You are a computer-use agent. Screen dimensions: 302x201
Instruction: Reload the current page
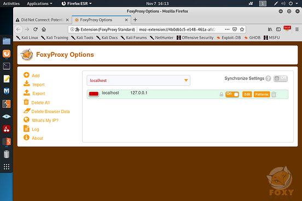(35, 29)
